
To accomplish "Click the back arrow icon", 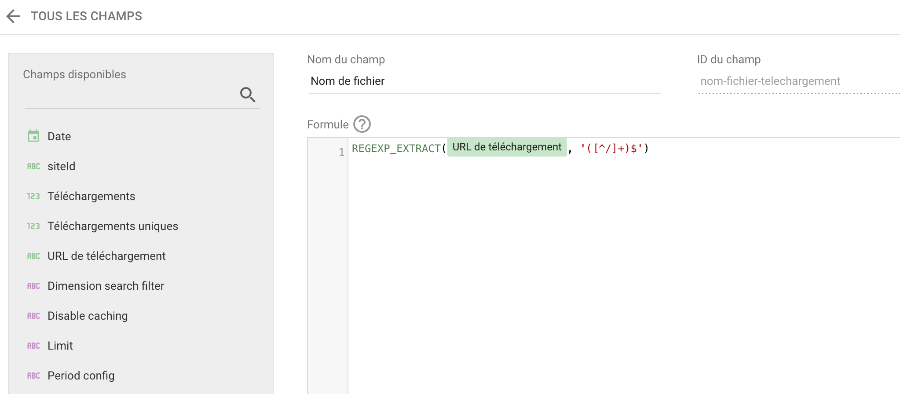I will tap(14, 16).
